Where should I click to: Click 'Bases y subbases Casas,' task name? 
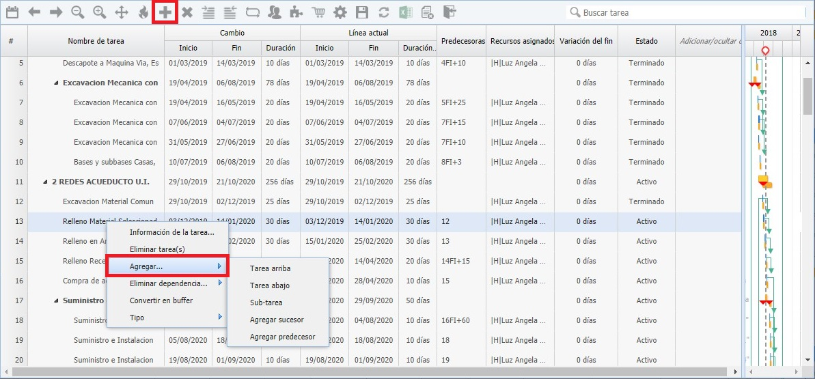coord(114,162)
